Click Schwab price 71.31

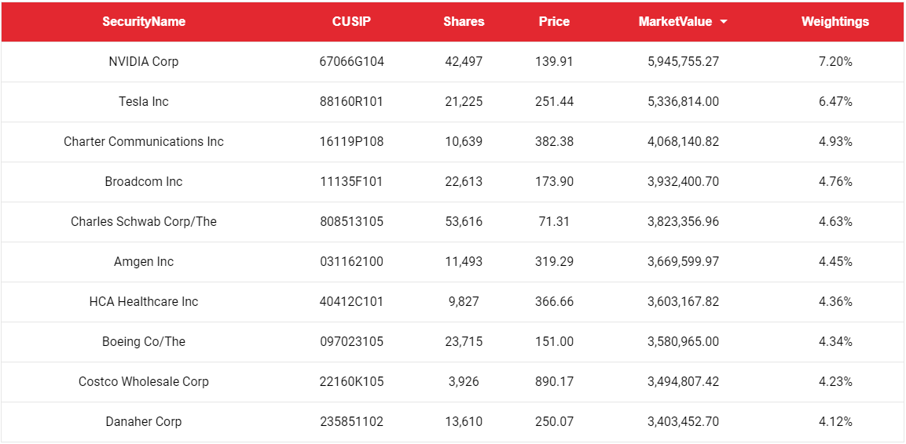point(554,221)
